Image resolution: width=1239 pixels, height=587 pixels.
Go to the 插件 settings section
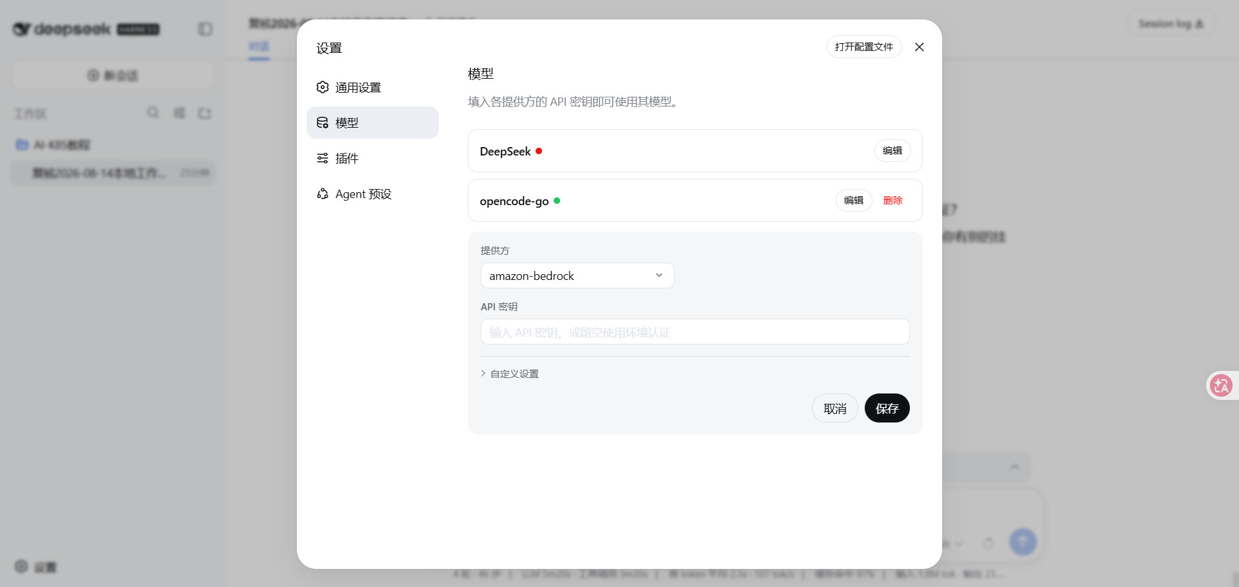coord(372,158)
